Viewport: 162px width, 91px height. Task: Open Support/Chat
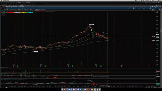[154, 3]
